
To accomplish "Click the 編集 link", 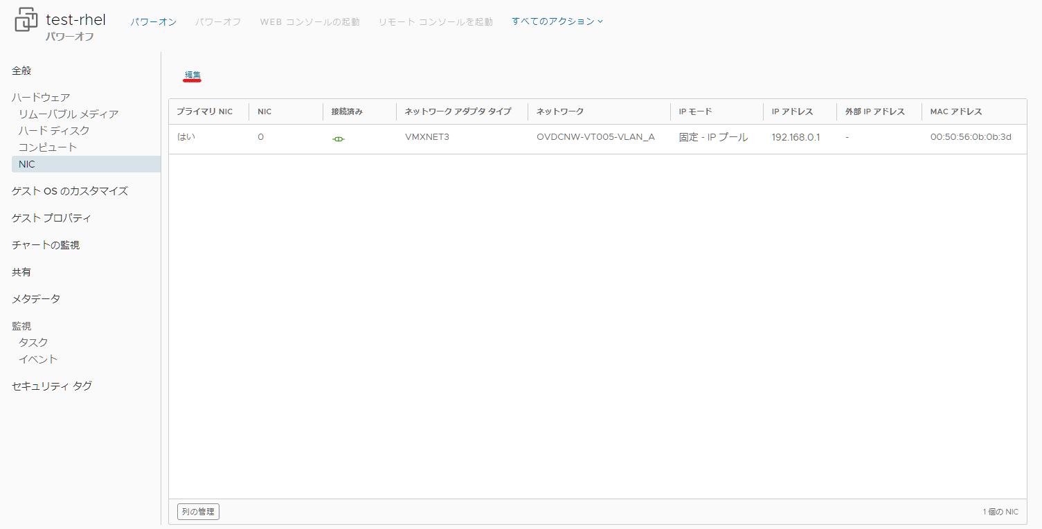I will click(x=192, y=75).
